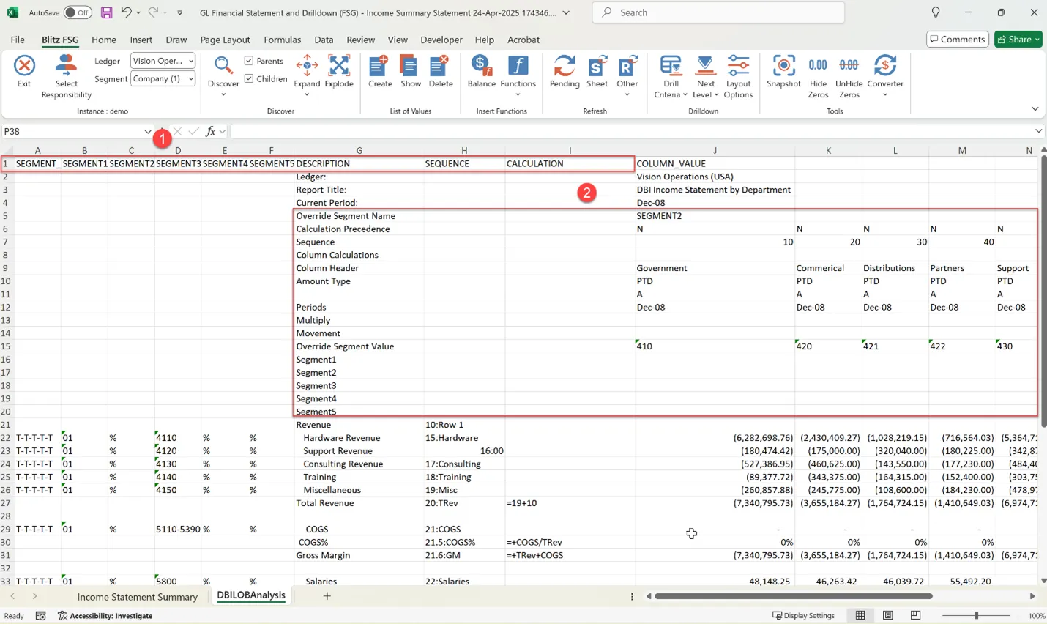Select column J header
Viewport: 1047px width, 624px height.
pyautogui.click(x=715, y=150)
